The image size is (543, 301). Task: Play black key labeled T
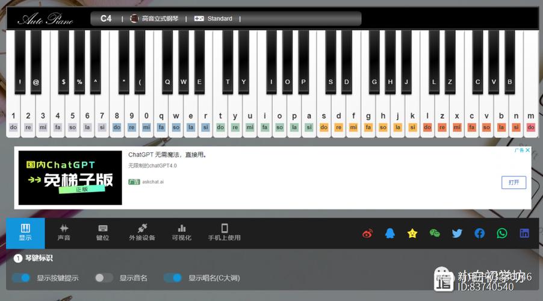point(228,63)
